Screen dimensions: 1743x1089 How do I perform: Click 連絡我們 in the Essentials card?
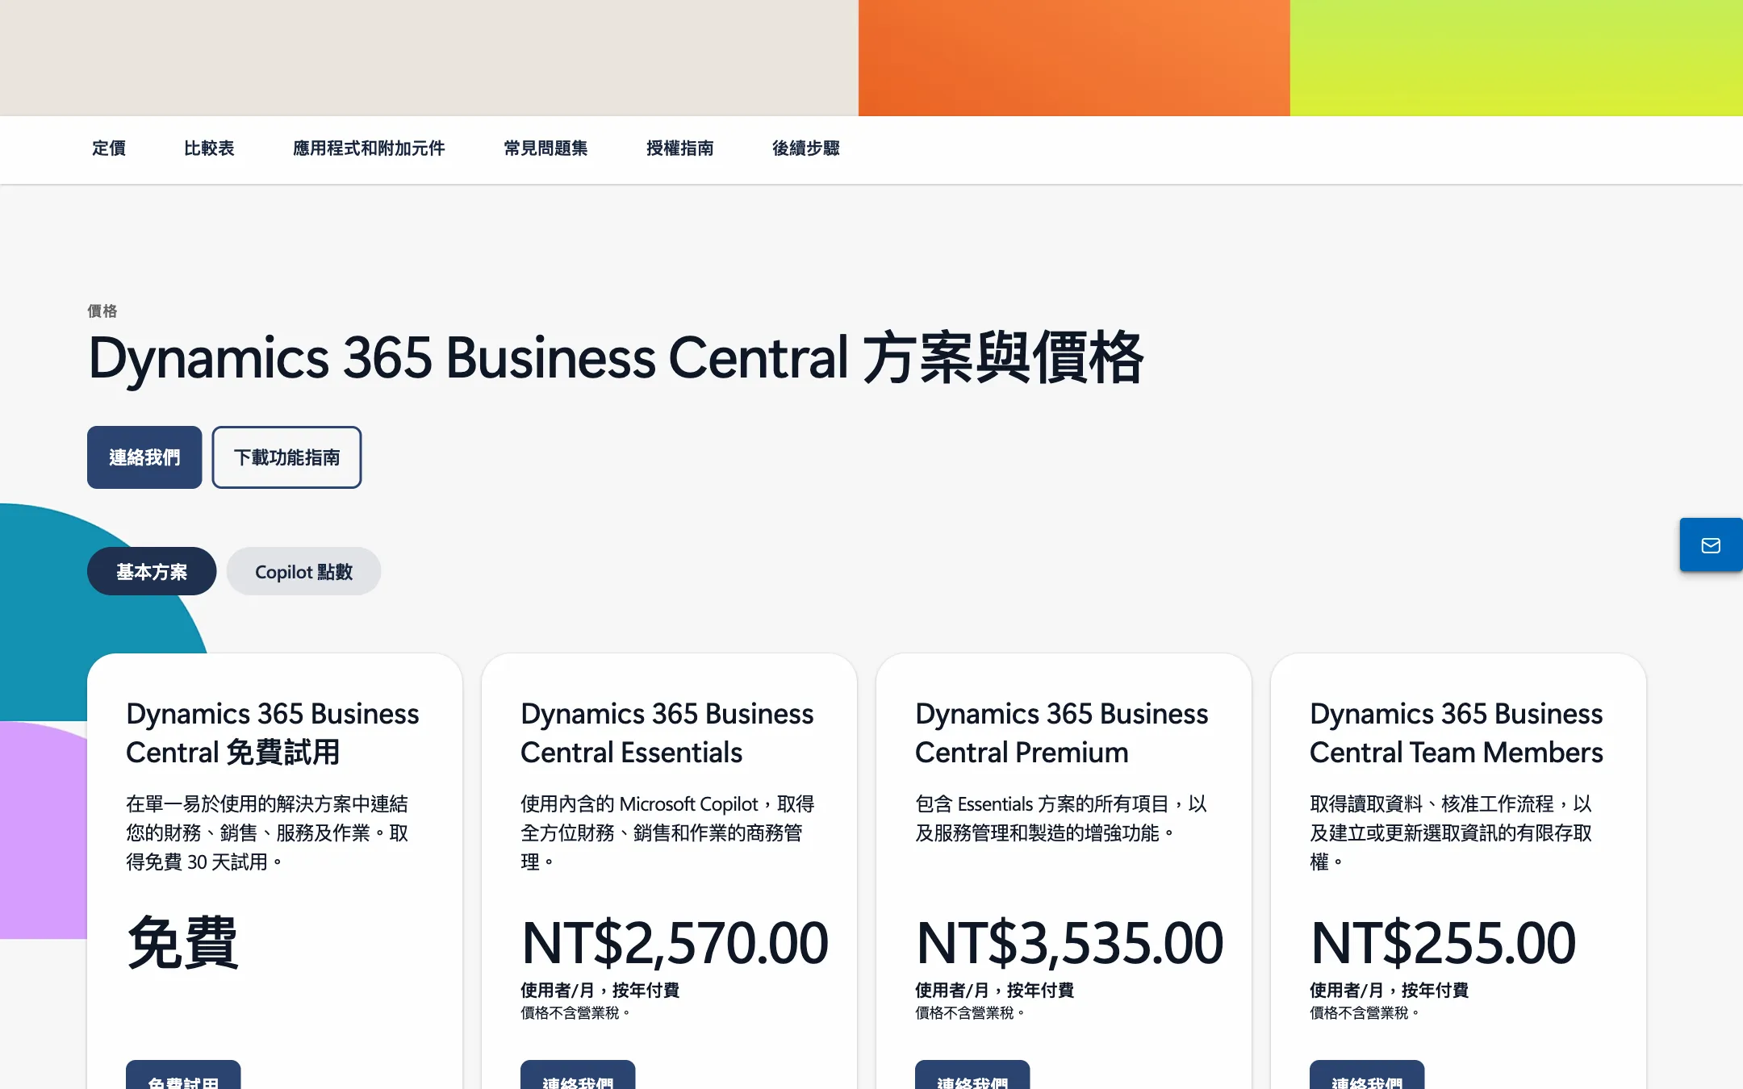578,1076
